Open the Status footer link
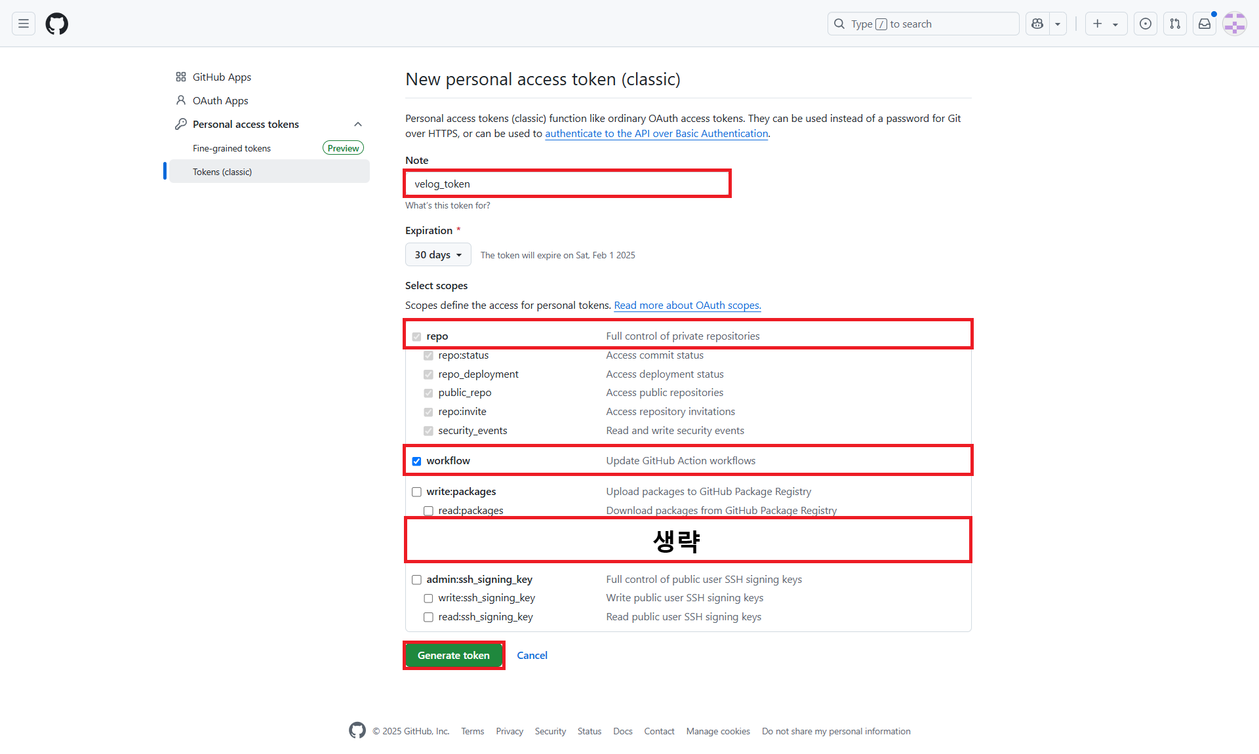Viewport: 1259px width, 754px height. coord(590,731)
